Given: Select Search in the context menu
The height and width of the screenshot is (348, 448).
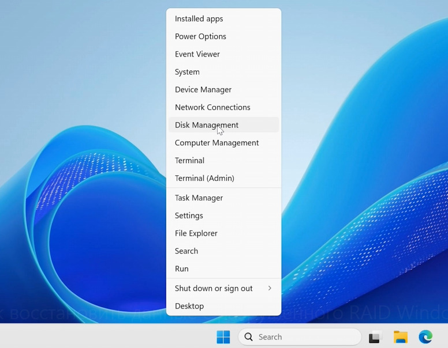Looking at the screenshot, I should coord(224,251).
